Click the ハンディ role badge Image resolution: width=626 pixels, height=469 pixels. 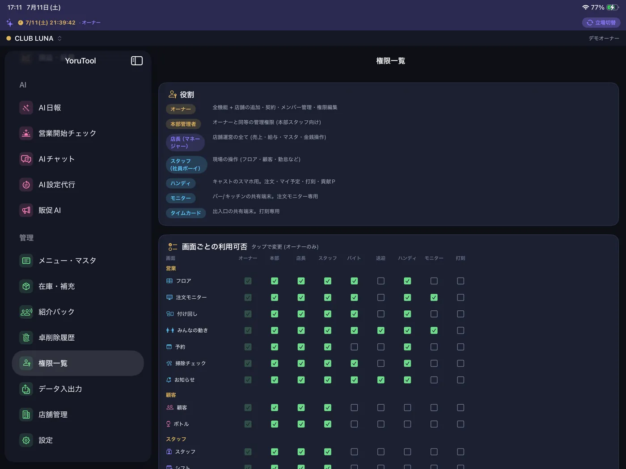click(x=181, y=183)
